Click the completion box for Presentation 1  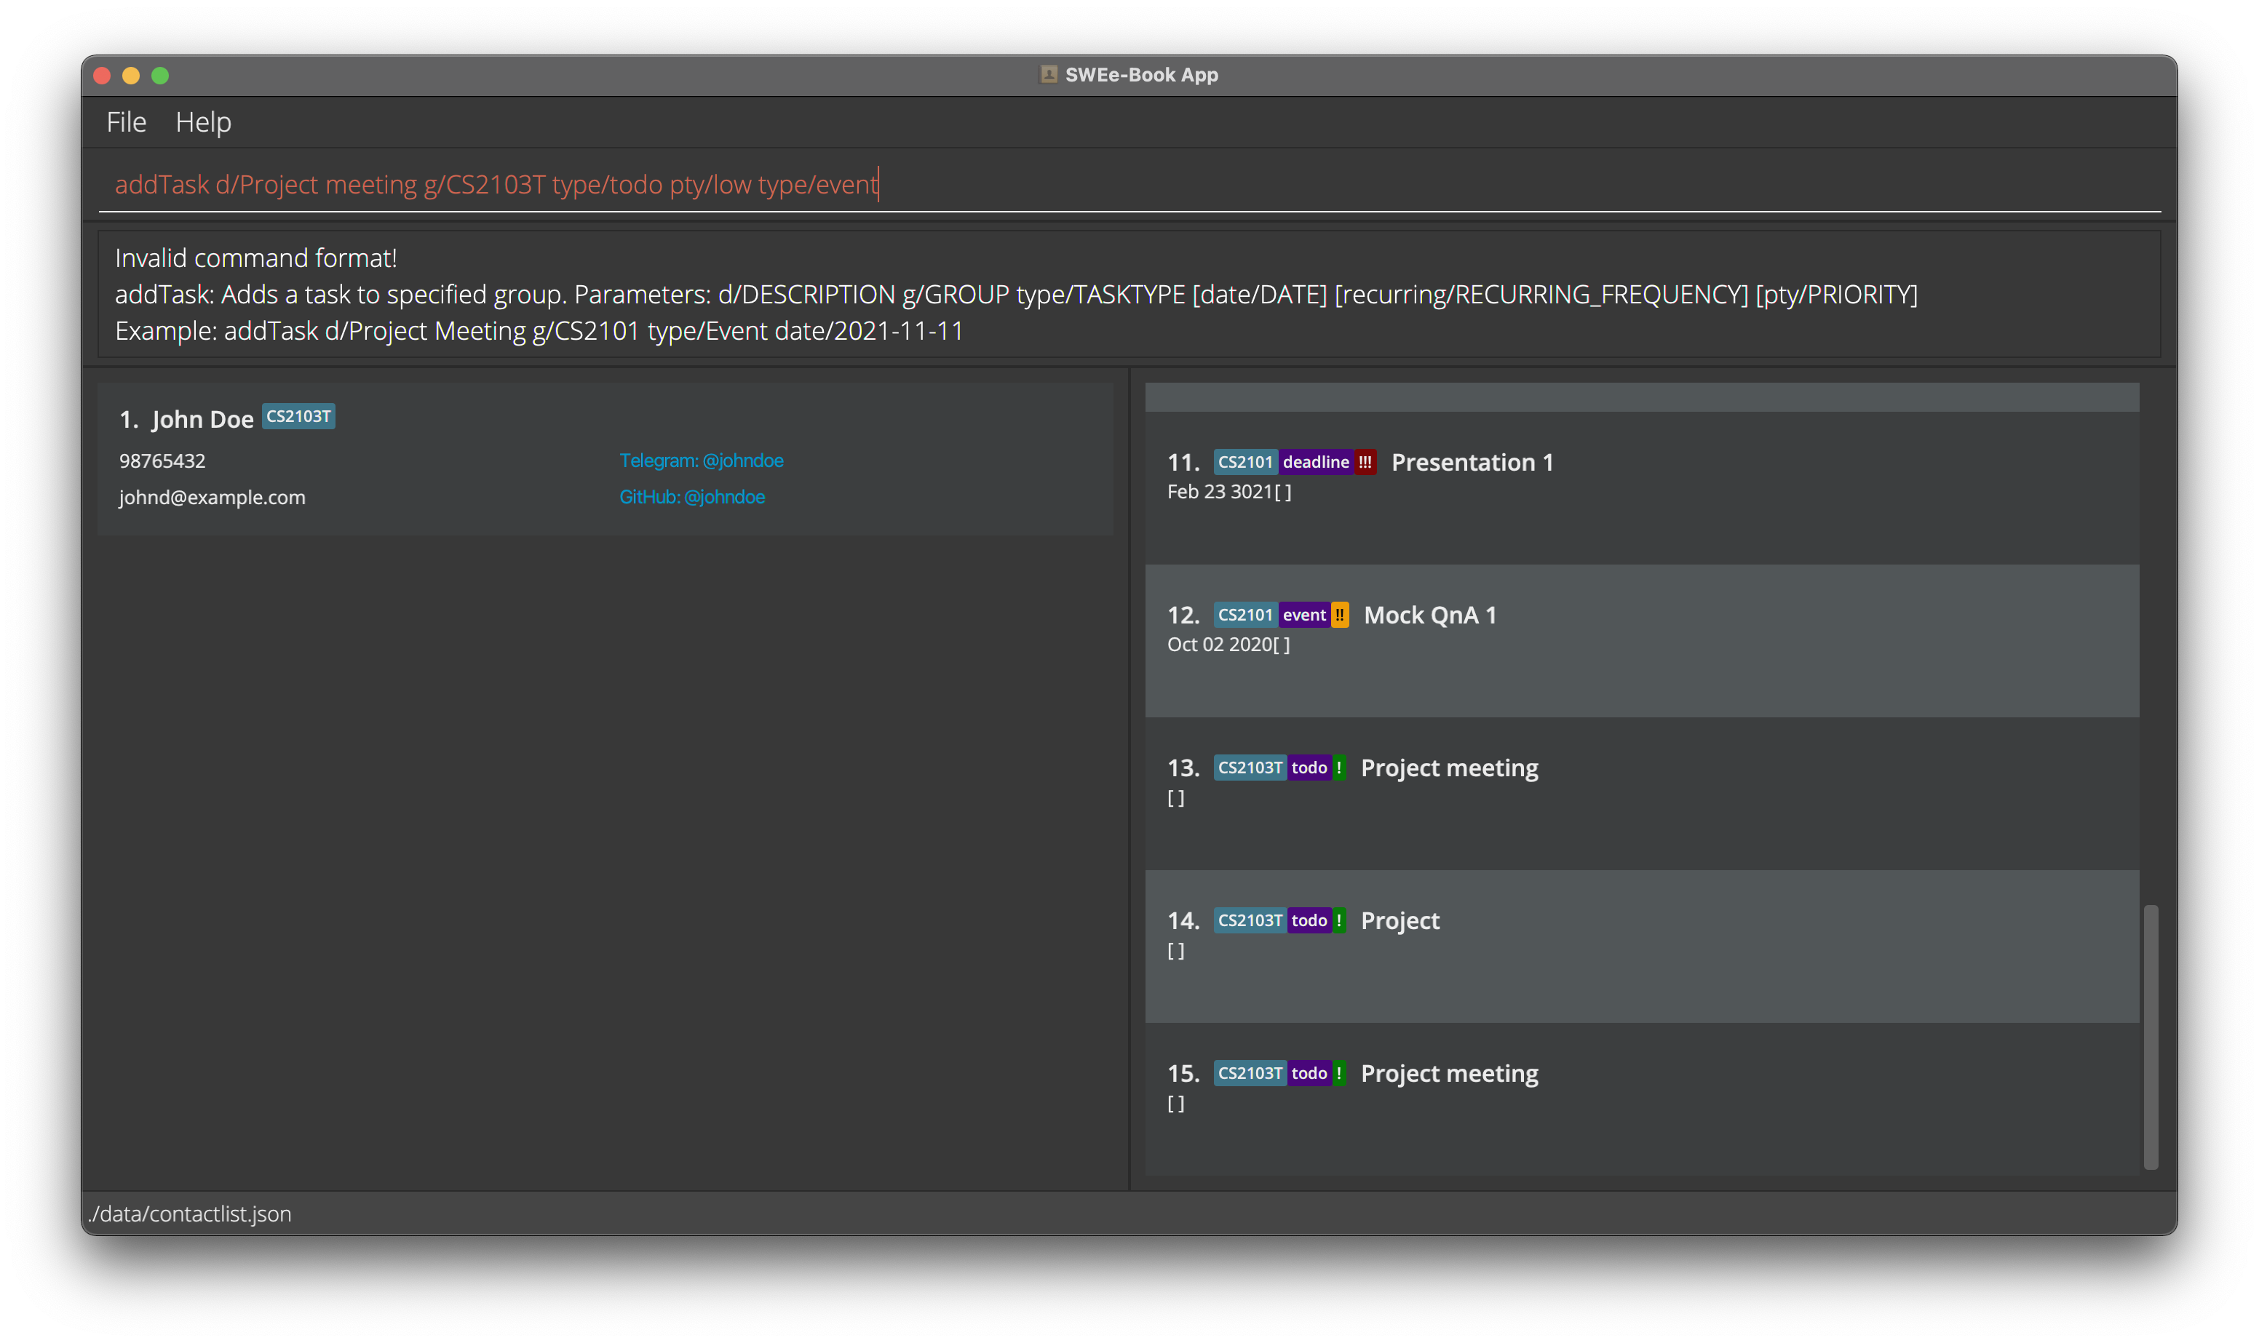(x=1283, y=493)
